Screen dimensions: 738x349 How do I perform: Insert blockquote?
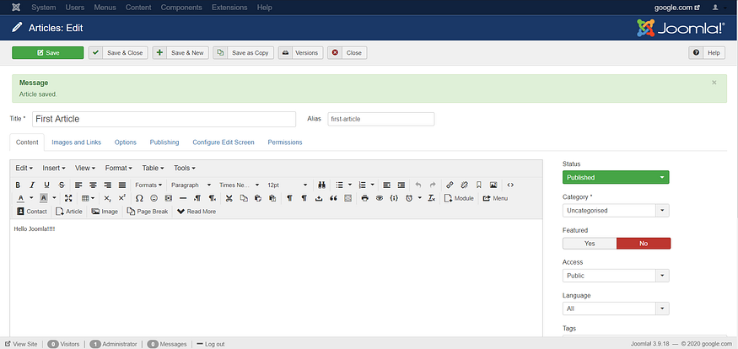click(333, 198)
